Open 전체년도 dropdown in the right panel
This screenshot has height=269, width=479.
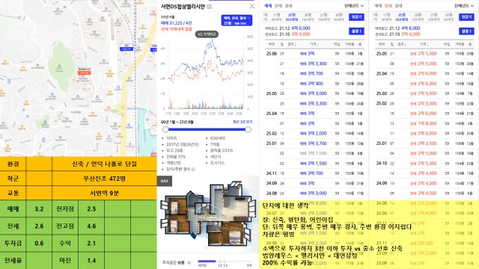[464, 6]
